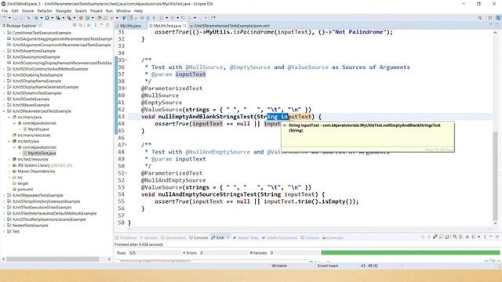Screen dimensions: 502x282
Task: Click Smart Insert in status bar
Action: coord(328,266)
